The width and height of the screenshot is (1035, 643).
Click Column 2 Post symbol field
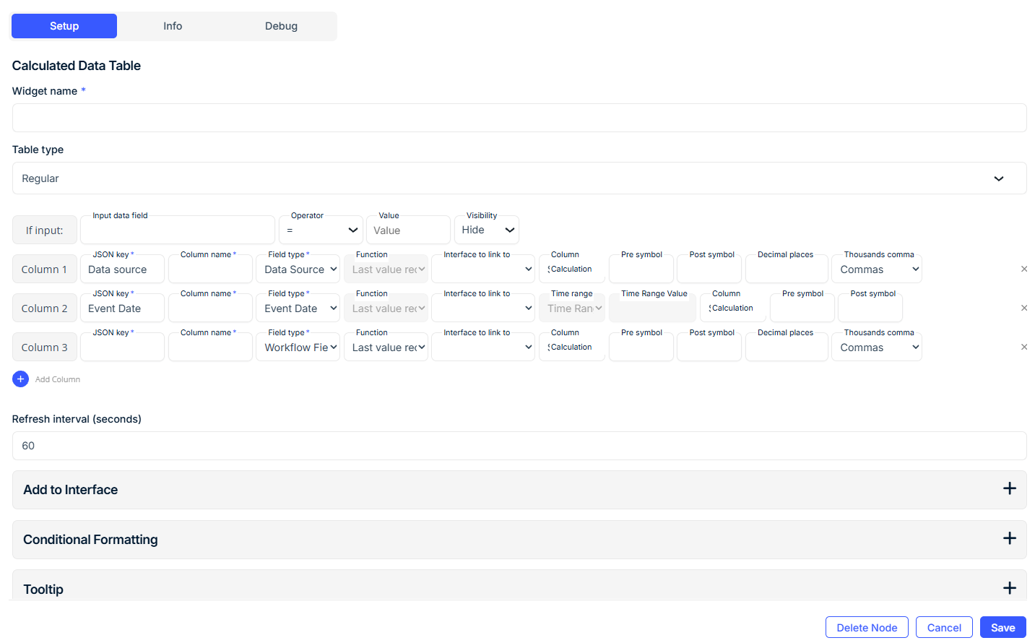click(x=870, y=308)
